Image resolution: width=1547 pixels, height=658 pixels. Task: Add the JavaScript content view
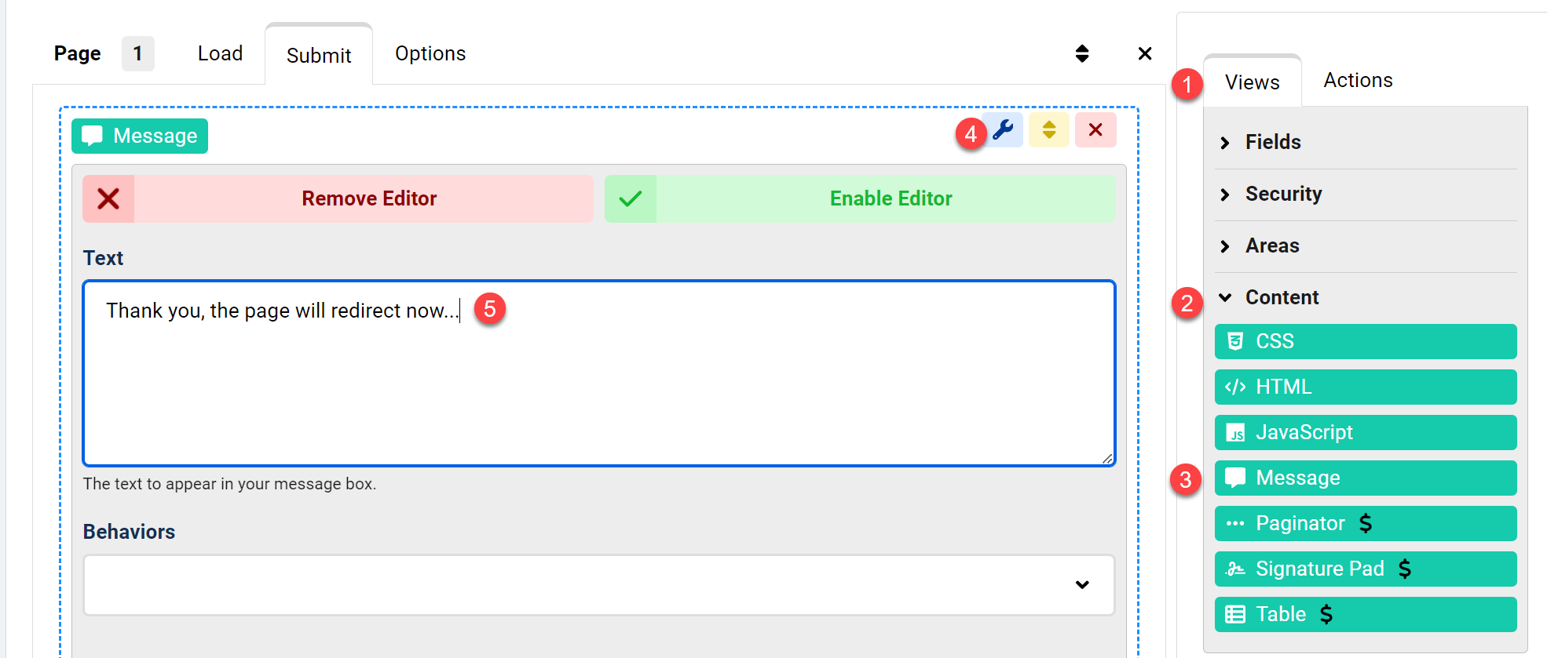tap(1366, 432)
